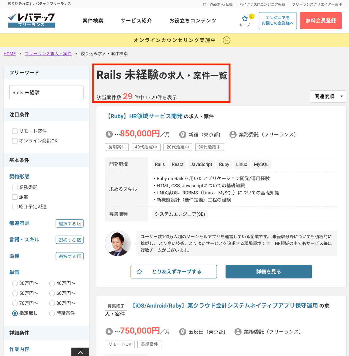
Task: Click the 長期案件 tag in first listing
Action: coord(117,147)
